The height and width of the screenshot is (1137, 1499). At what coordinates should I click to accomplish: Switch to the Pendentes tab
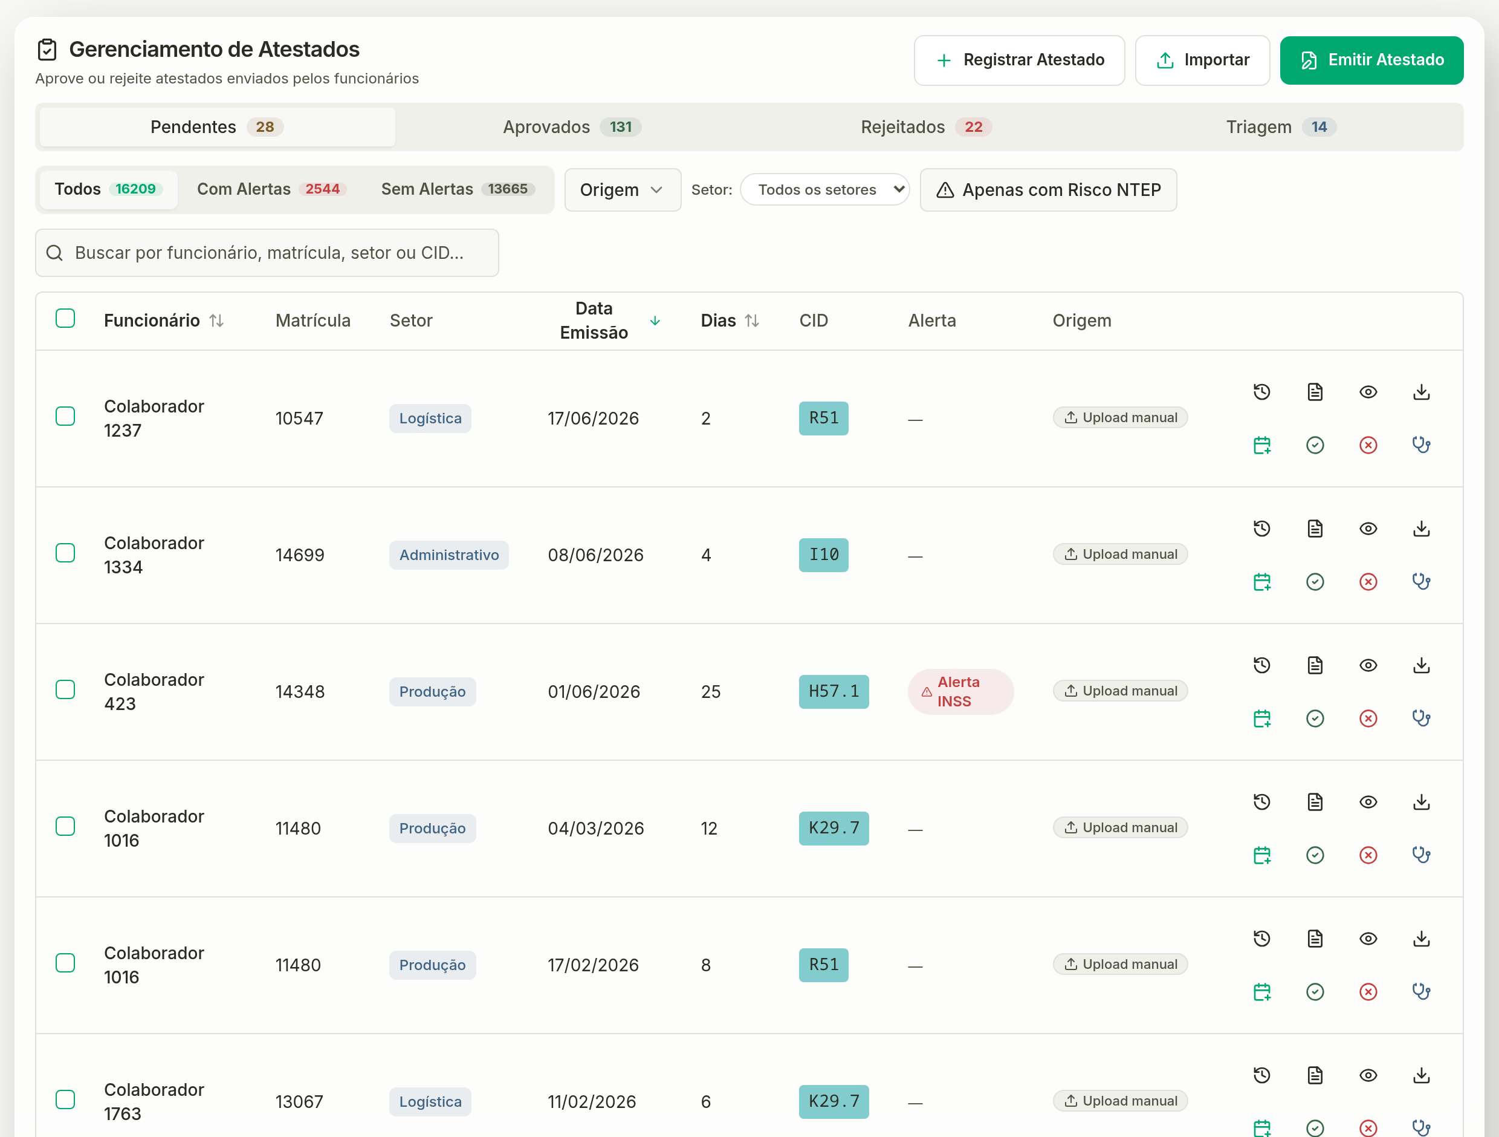(217, 127)
